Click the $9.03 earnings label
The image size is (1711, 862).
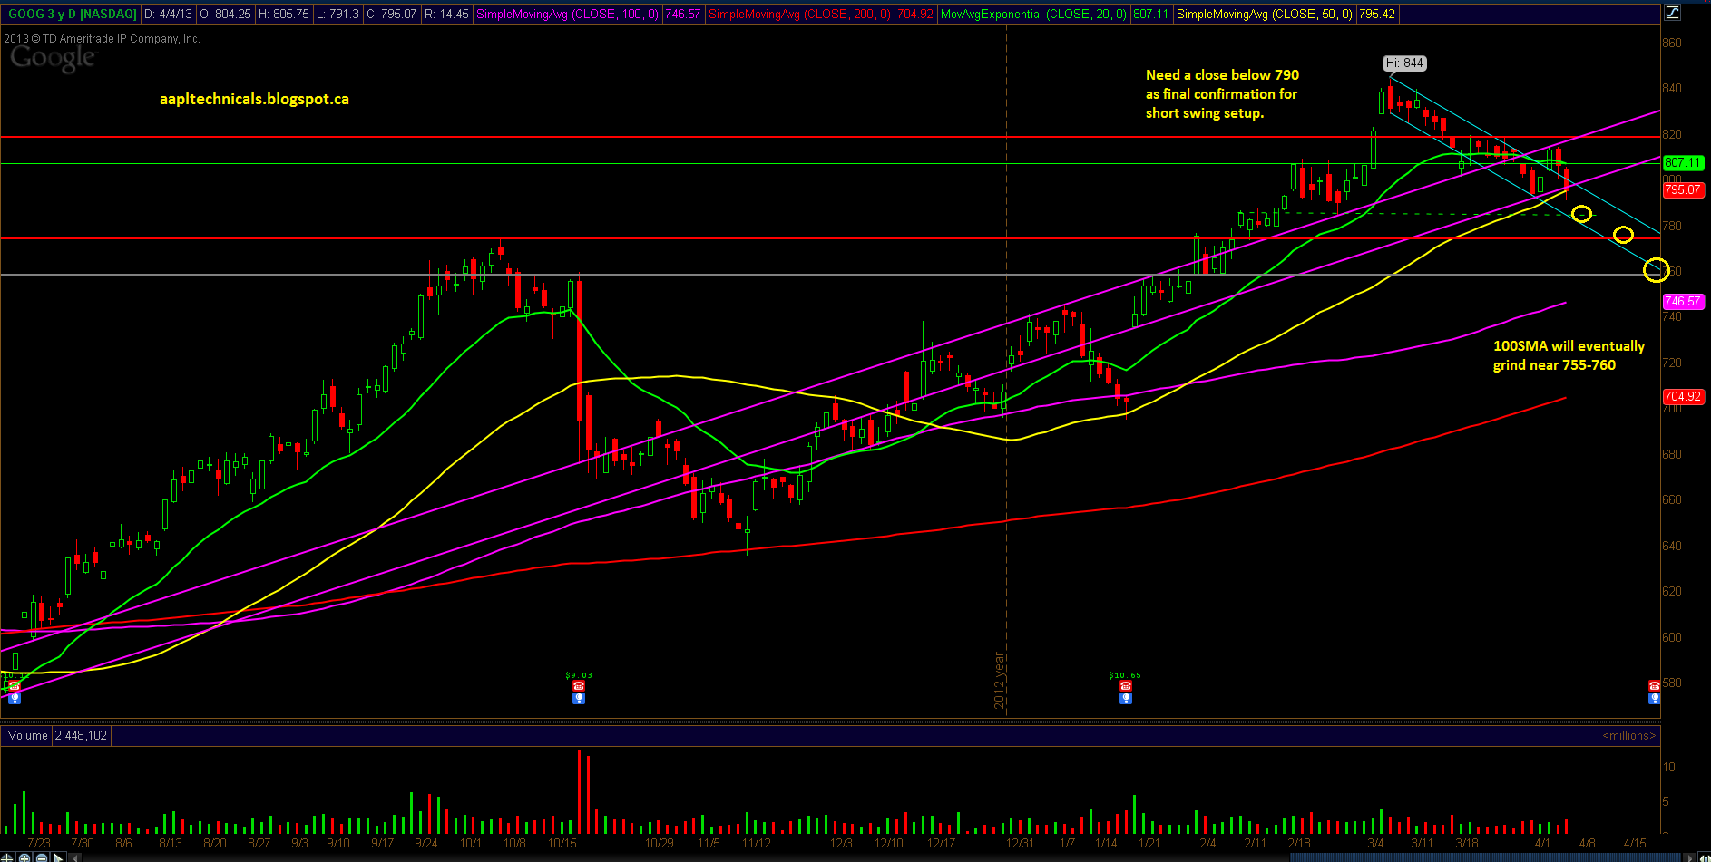pyautogui.click(x=579, y=675)
